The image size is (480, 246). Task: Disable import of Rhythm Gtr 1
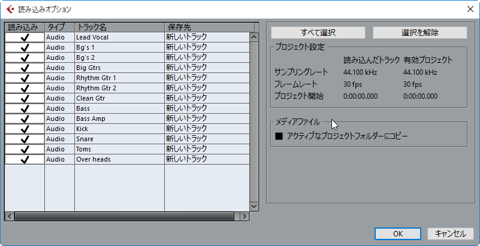click(25, 78)
